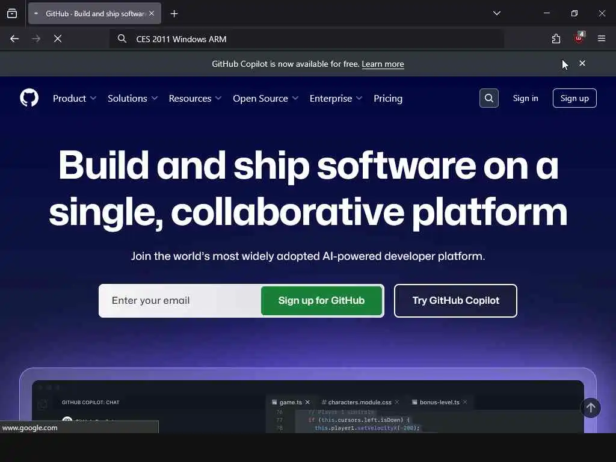Open the GitHub site search magnifier button
Viewport: 616px width, 462px height.
[x=488, y=98]
